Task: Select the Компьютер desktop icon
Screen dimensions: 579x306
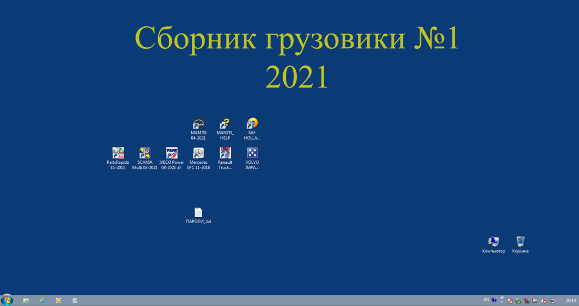Action: coord(493,242)
